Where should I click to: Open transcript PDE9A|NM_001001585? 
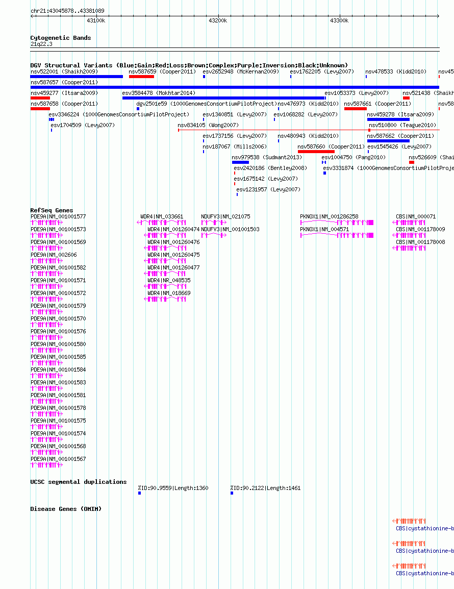[x=58, y=357]
